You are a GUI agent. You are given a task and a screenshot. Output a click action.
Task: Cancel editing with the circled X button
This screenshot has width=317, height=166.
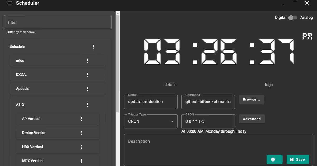pos(274,159)
